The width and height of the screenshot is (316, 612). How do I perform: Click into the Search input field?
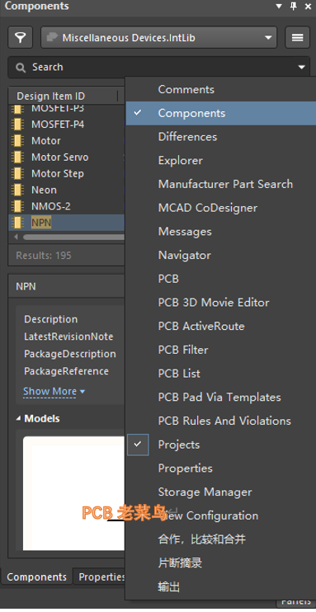[159, 67]
